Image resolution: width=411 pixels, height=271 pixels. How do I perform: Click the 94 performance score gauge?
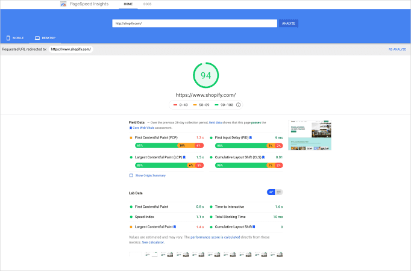tap(205, 75)
